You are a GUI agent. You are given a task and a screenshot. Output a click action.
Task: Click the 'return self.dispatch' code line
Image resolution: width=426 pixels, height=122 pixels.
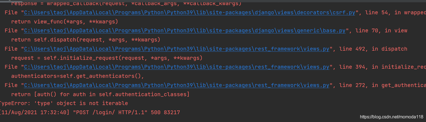tap(86, 40)
